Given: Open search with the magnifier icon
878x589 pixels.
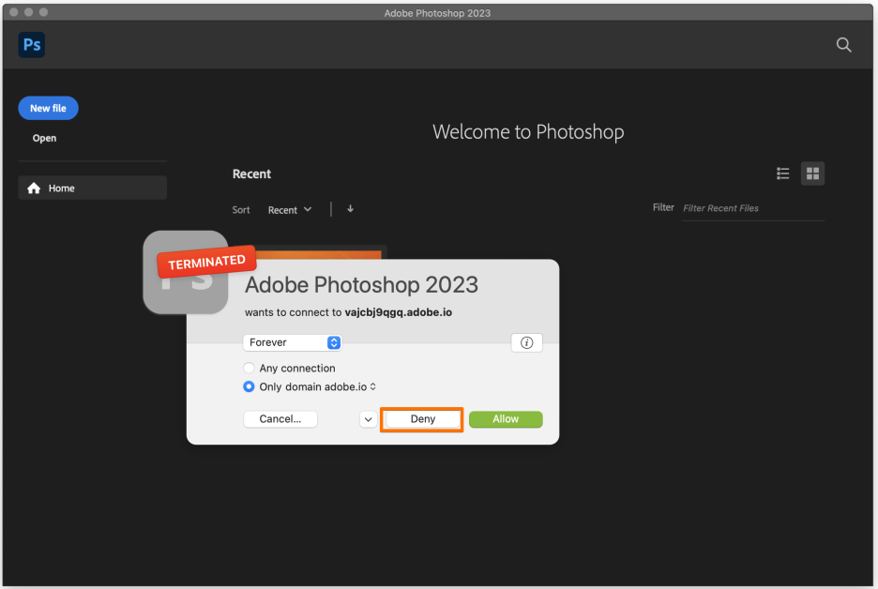Looking at the screenshot, I should (x=844, y=45).
